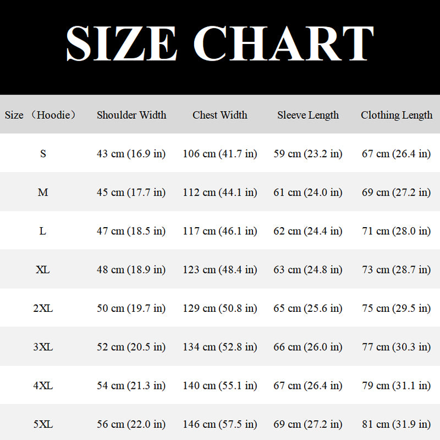Select the 112 cm (44.1 in) chest value
The image size is (440, 440).
pos(220,193)
